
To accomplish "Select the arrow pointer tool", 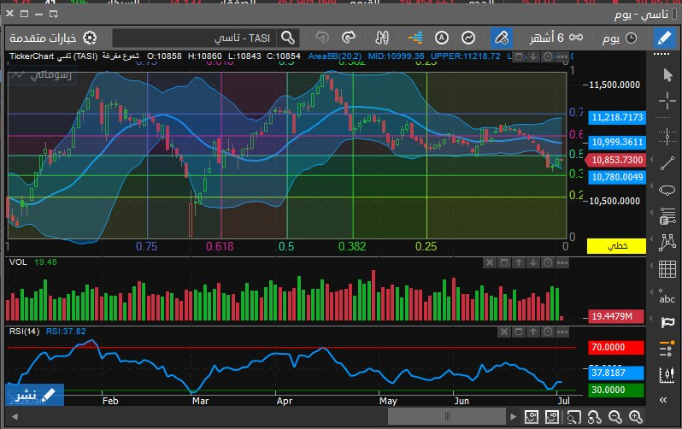I will point(667,75).
